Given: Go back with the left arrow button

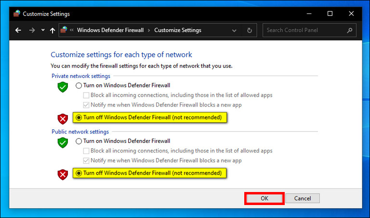Looking at the screenshot, I should [x=18, y=30].
